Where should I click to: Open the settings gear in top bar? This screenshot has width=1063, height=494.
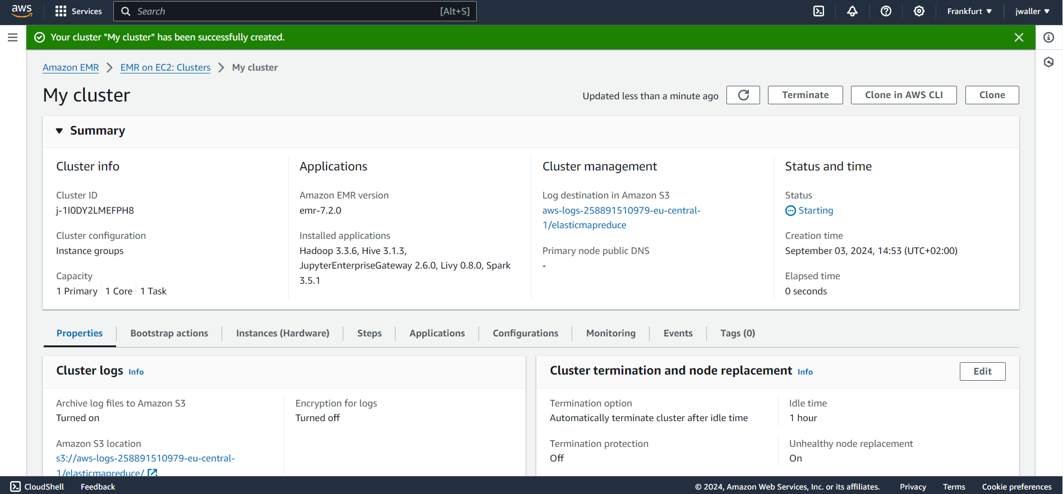[x=919, y=11]
